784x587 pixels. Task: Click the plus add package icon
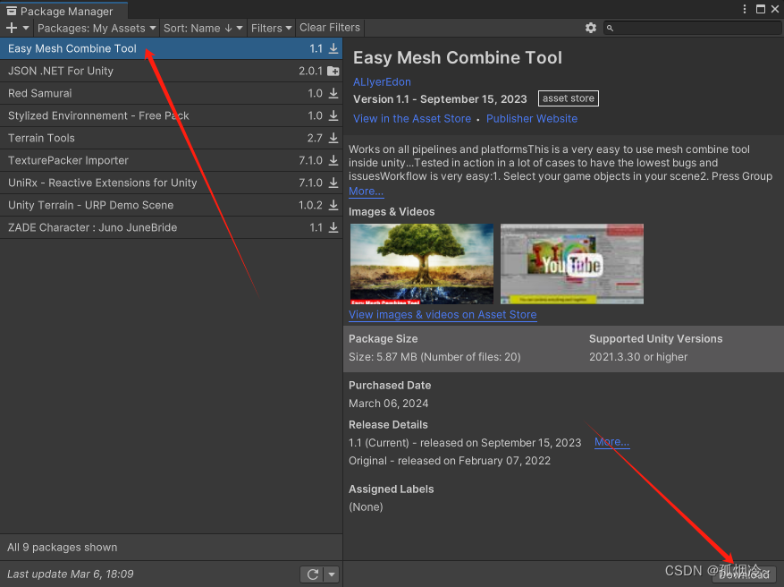click(12, 28)
